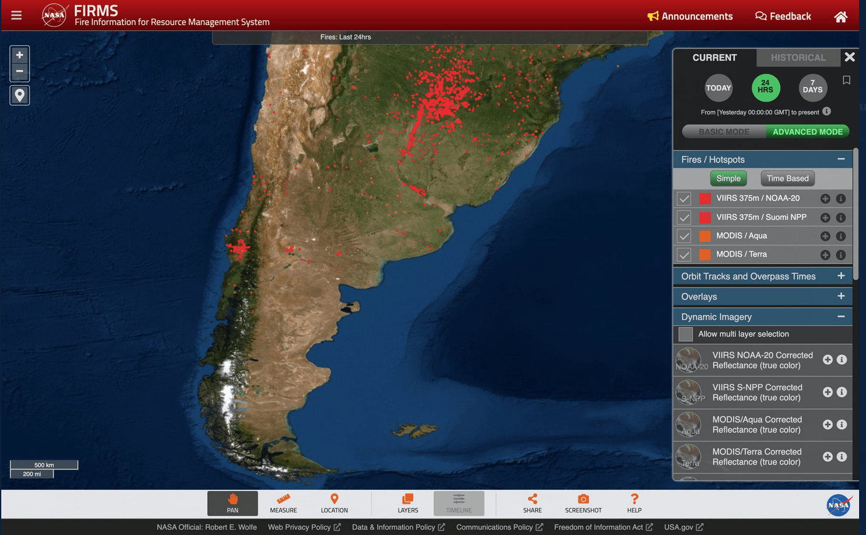Viewport: 866px width, 535px height.
Task: Enable Allow multi layer selection
Action: click(x=686, y=334)
